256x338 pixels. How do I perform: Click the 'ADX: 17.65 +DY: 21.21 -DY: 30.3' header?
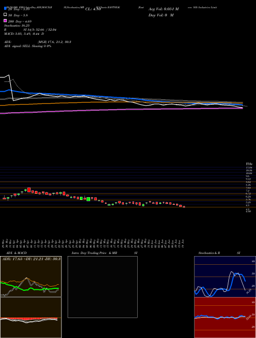pos(31,259)
